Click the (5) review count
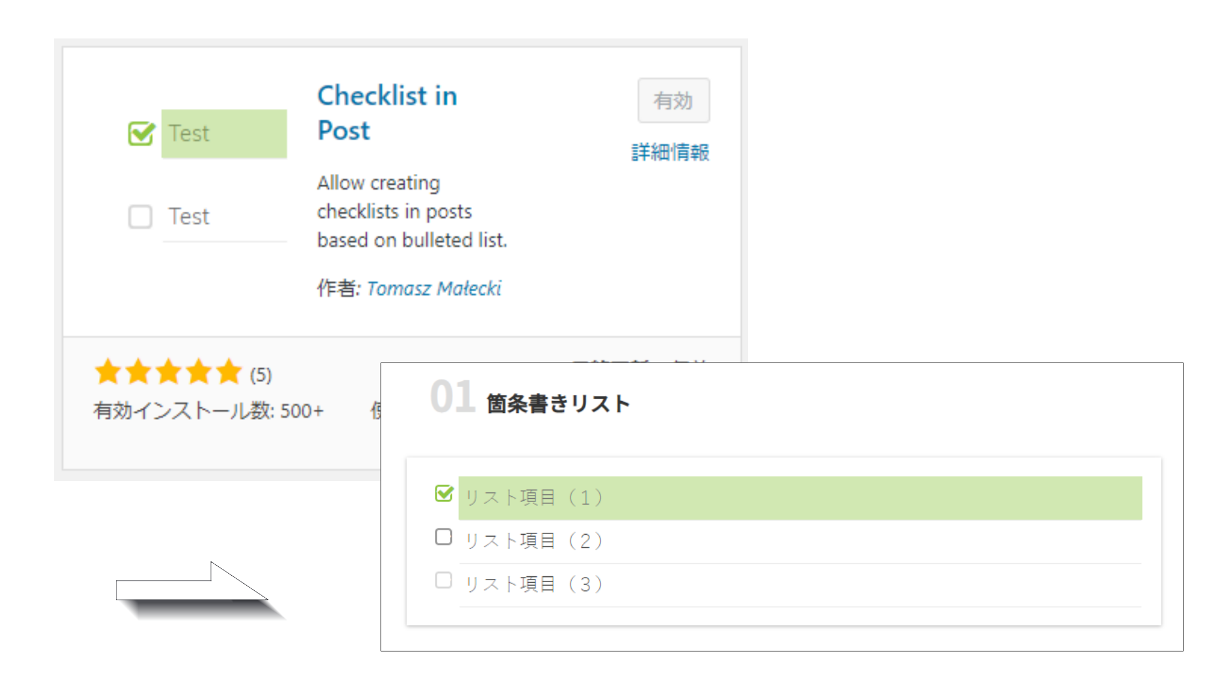 point(261,375)
